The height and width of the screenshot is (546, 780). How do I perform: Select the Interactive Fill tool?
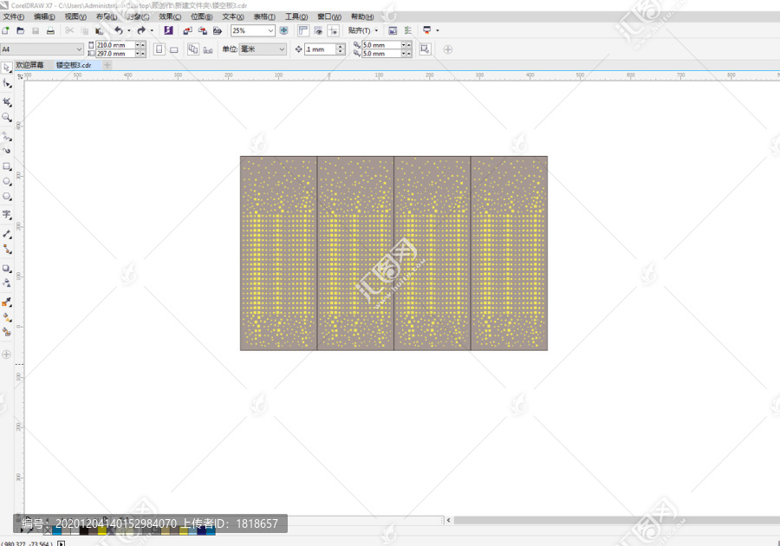pos(6,317)
